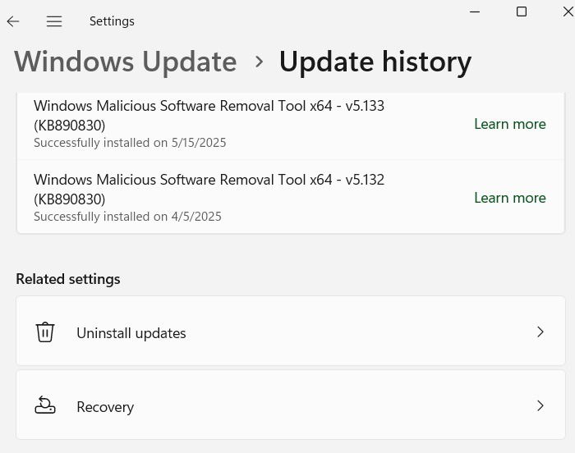This screenshot has width=575, height=453.
Task: Click the Recovery drive icon
Action: pos(45,405)
